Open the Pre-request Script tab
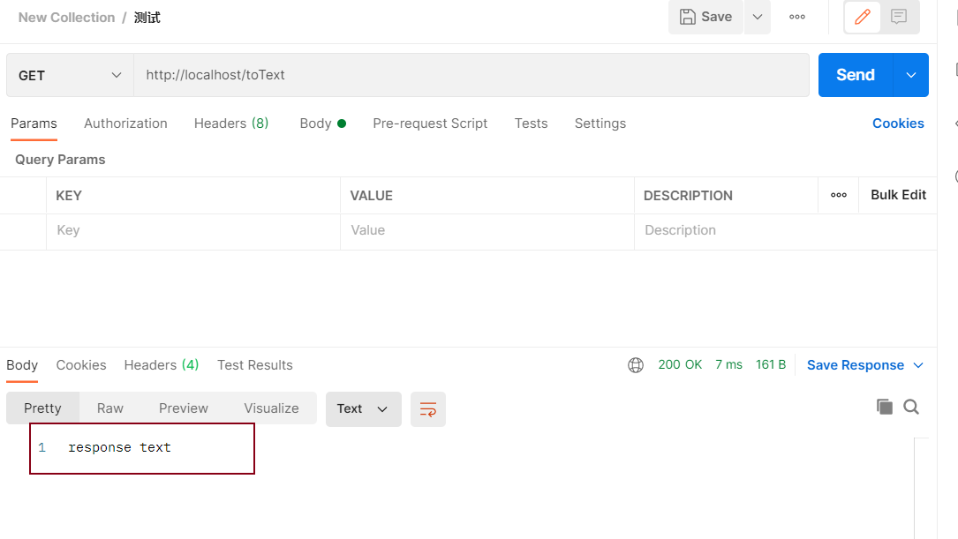This screenshot has height=539, width=958. tap(430, 124)
